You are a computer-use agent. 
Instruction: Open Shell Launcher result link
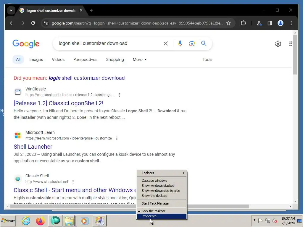pyautogui.click(x=33, y=147)
